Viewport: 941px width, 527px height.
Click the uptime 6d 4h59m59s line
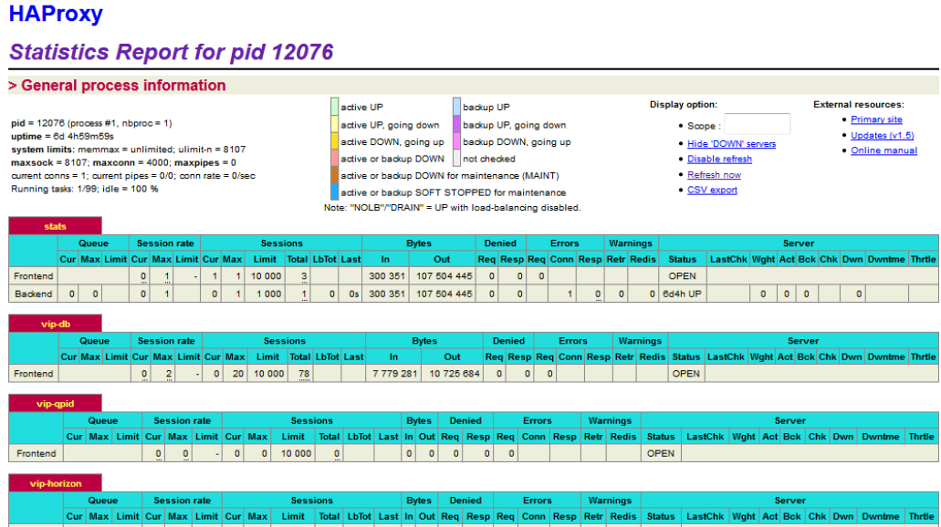tap(62, 136)
